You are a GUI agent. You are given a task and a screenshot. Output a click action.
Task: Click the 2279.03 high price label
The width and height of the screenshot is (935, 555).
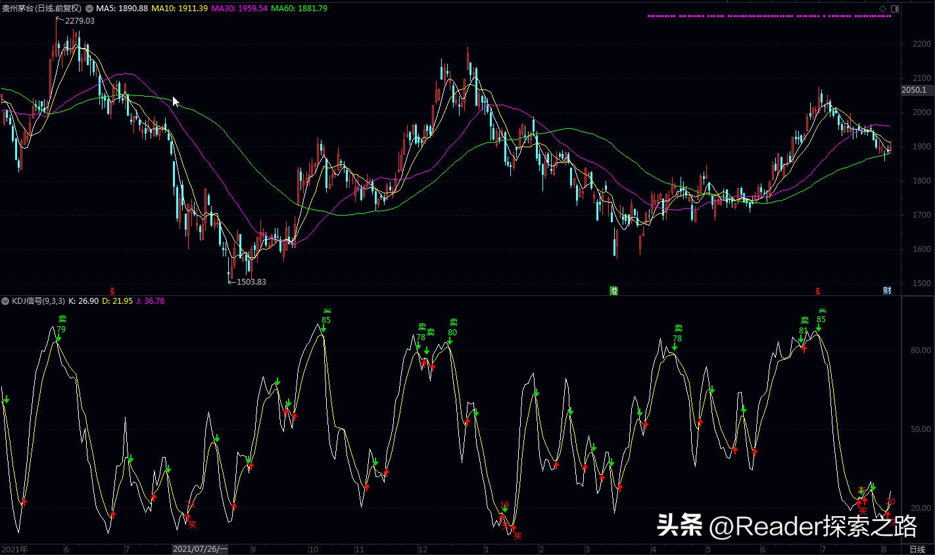(x=79, y=20)
